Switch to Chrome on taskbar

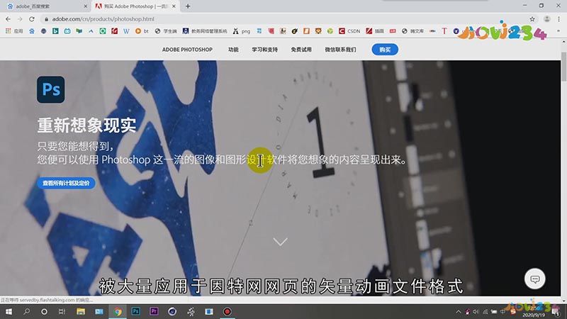click(x=118, y=311)
